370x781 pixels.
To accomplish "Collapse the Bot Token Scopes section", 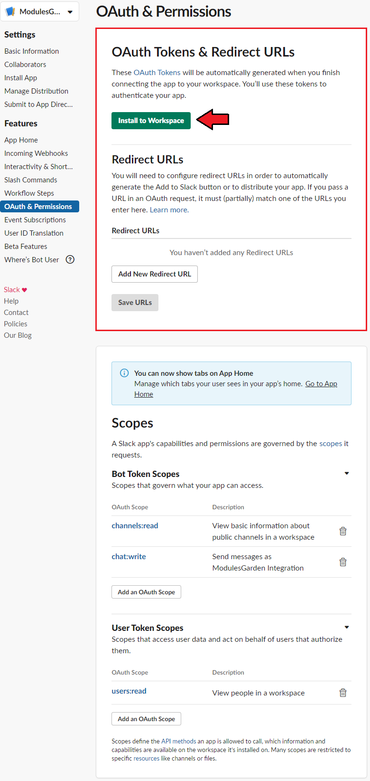I will click(347, 473).
